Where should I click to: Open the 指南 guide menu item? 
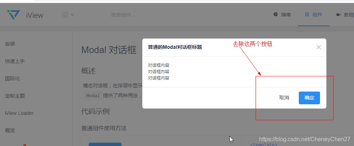[x=286, y=14]
